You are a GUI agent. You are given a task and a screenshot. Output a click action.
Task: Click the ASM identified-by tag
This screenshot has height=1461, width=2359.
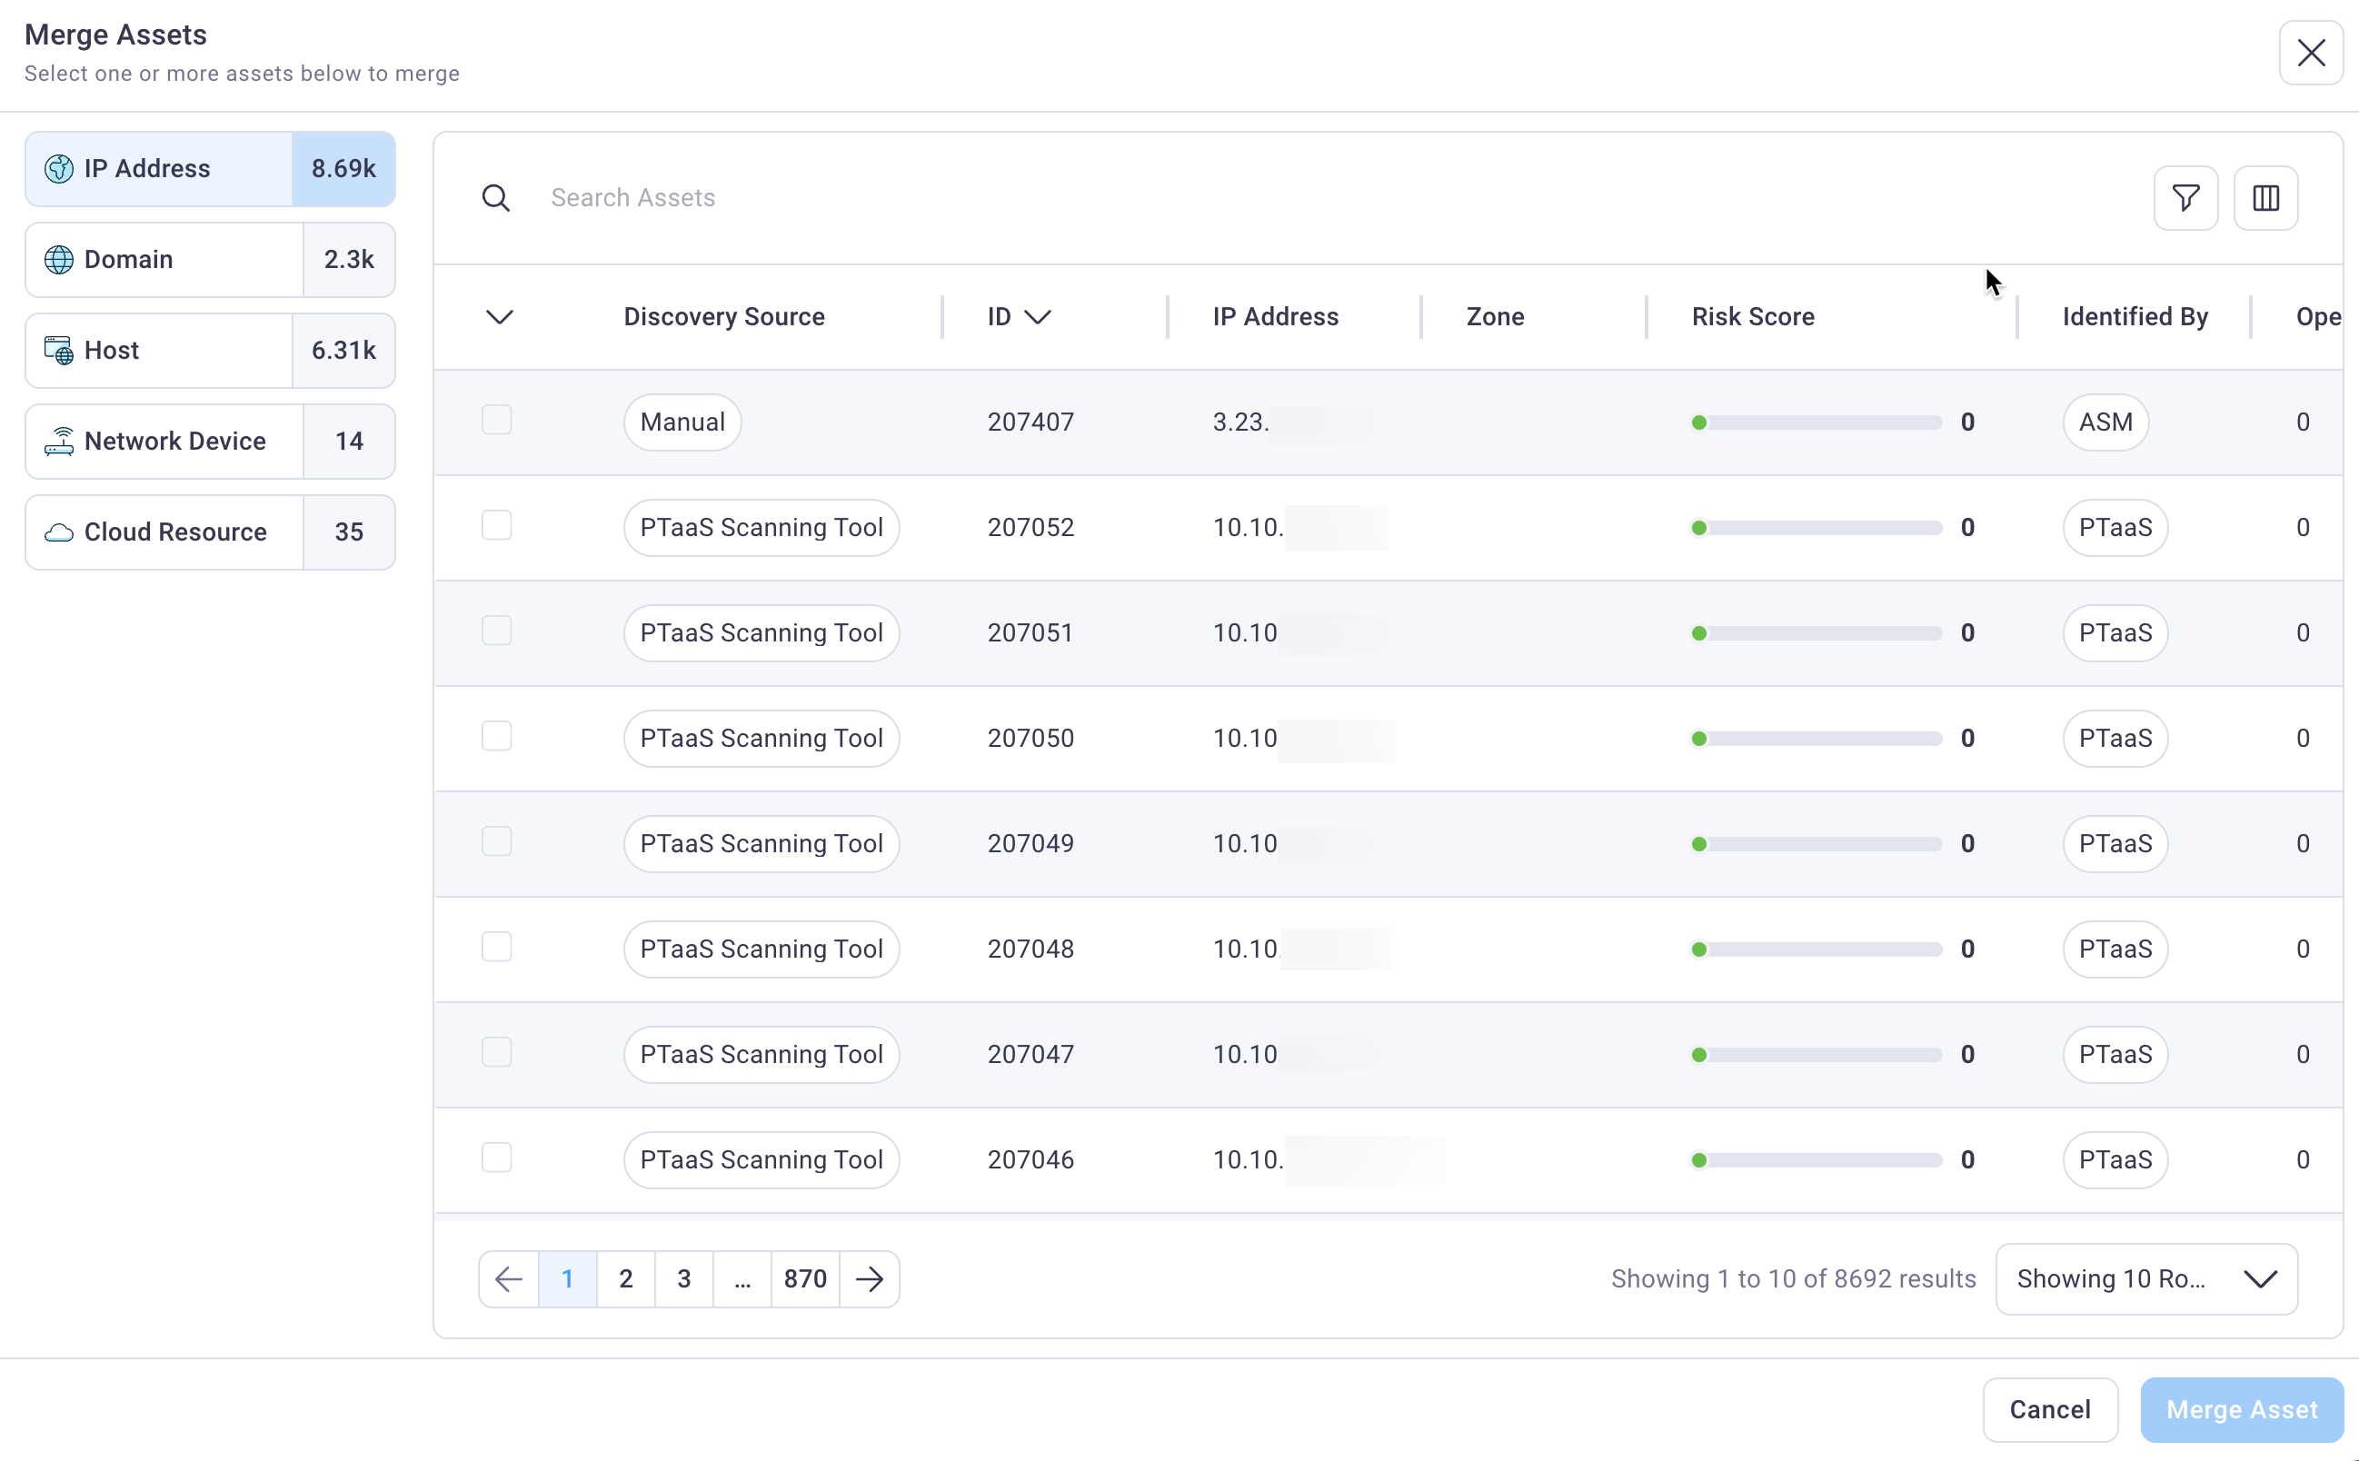(x=2105, y=422)
